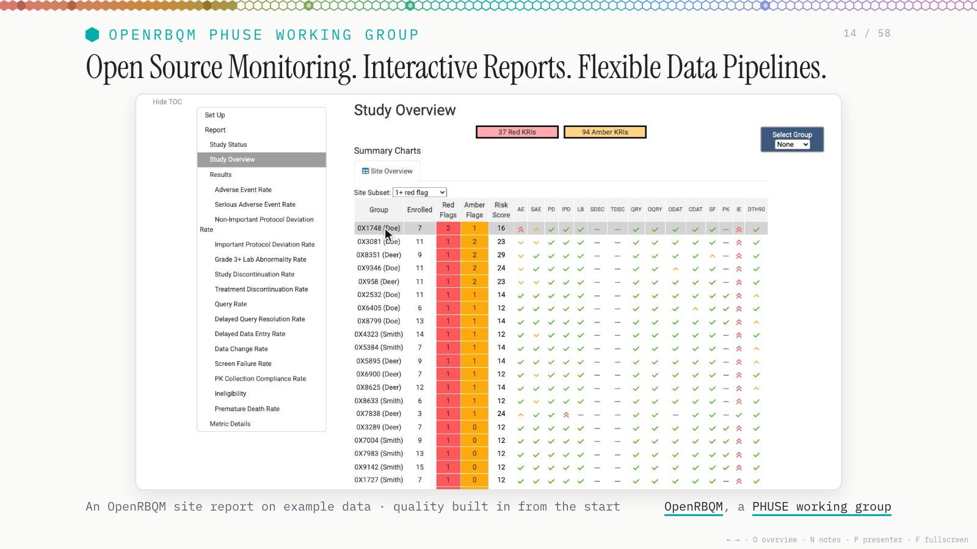Screen dimensions: 977x549
Task: Open the Select Group None dropdown
Action: (x=792, y=145)
